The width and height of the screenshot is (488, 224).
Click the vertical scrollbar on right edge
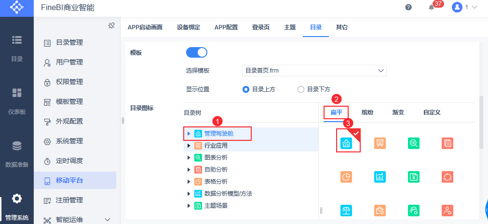(480, 122)
